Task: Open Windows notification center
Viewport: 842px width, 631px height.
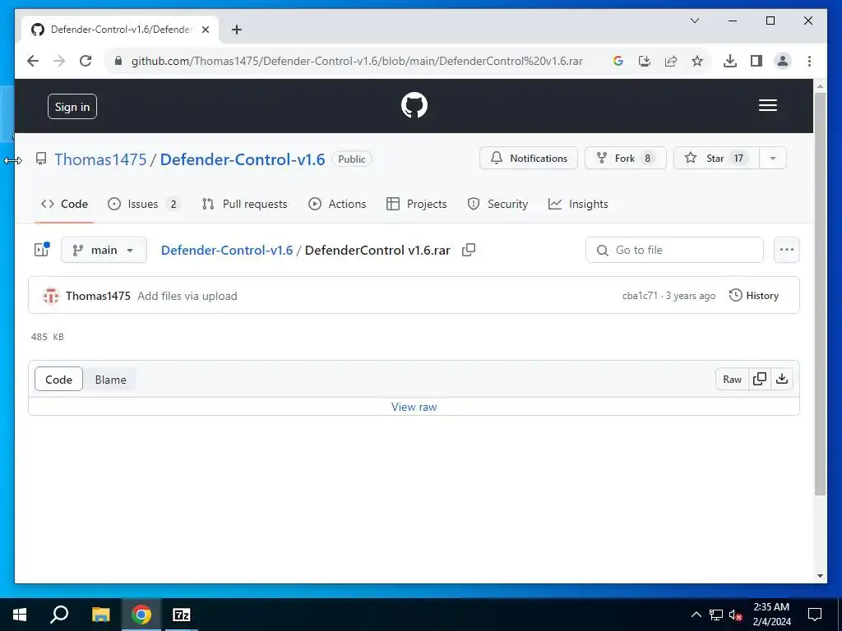Action: (815, 615)
